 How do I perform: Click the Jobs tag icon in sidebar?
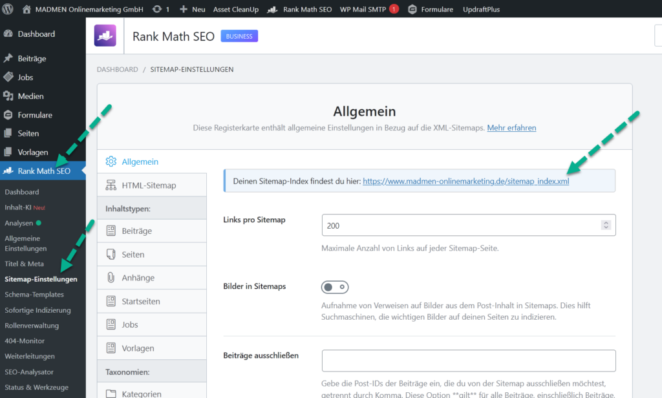[x=8, y=78]
